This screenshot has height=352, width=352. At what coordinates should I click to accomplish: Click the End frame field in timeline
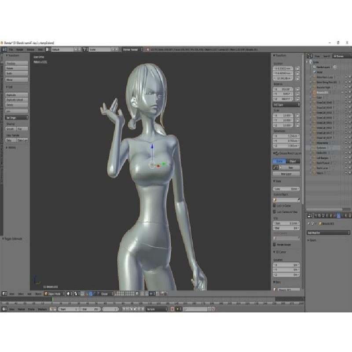[x=98, y=309]
